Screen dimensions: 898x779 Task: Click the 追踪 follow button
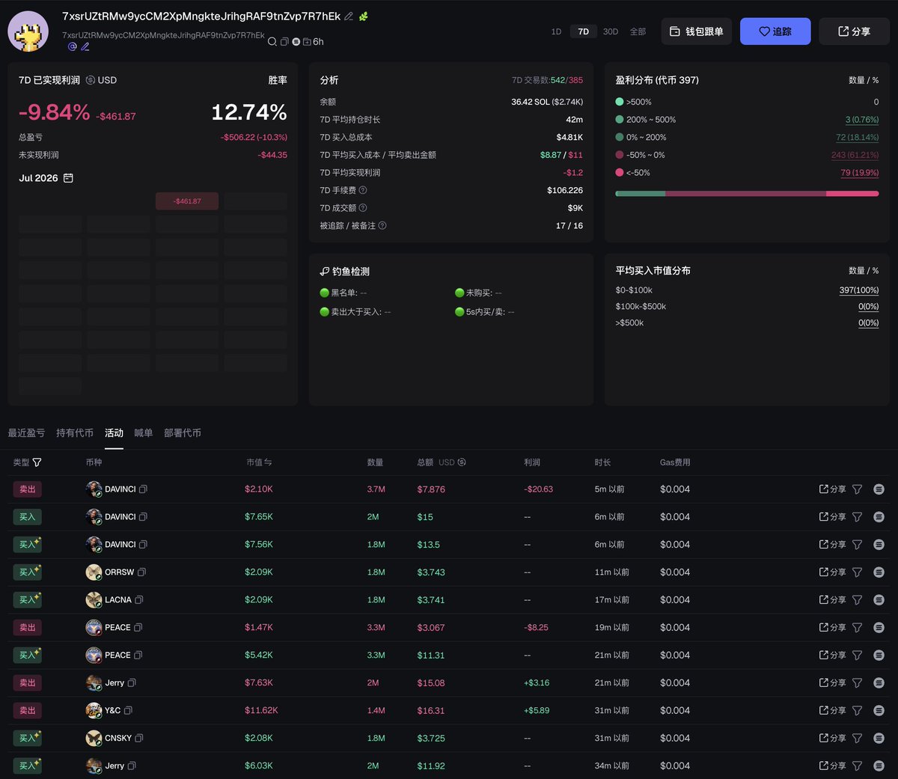point(775,31)
